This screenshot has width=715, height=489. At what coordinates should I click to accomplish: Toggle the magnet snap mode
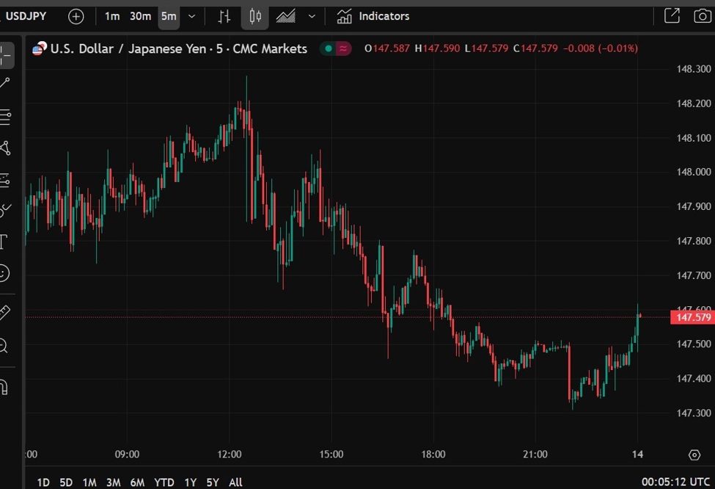click(4, 387)
